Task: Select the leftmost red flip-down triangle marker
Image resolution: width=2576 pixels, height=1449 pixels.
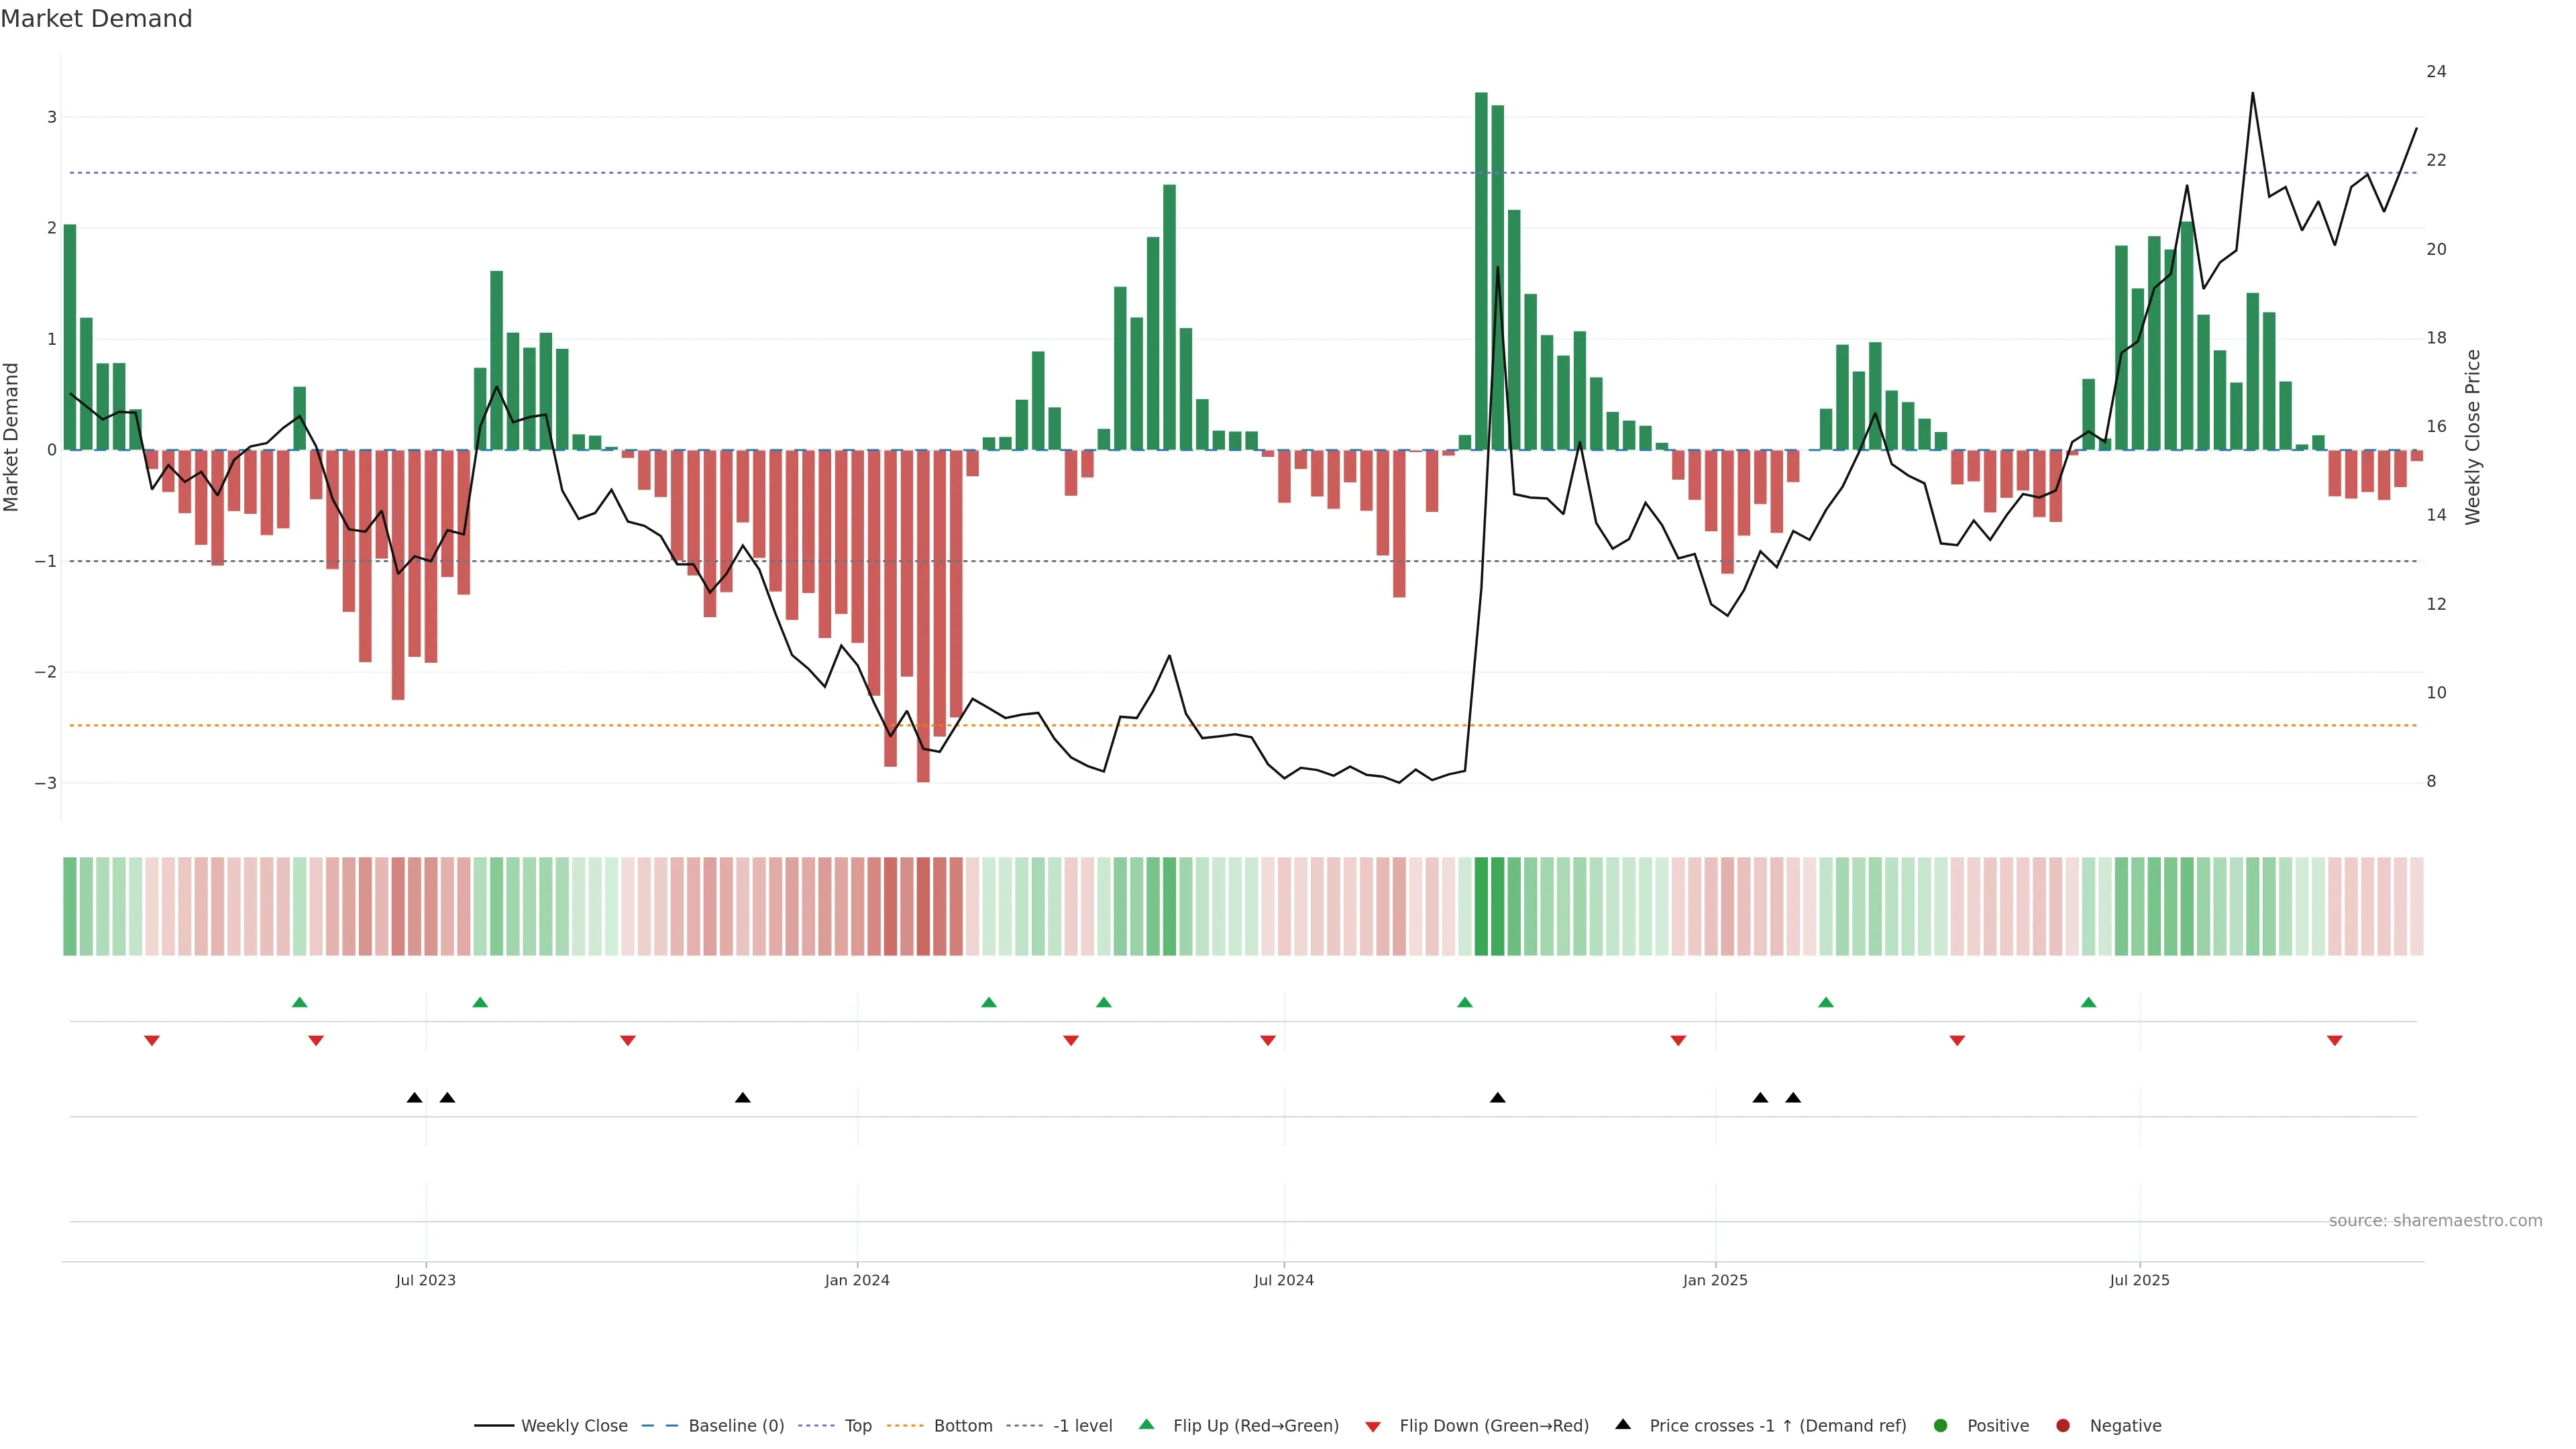Action: coord(152,1041)
